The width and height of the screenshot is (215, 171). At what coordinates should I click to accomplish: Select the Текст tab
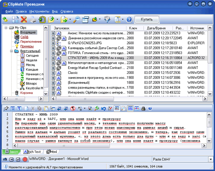point(11,152)
